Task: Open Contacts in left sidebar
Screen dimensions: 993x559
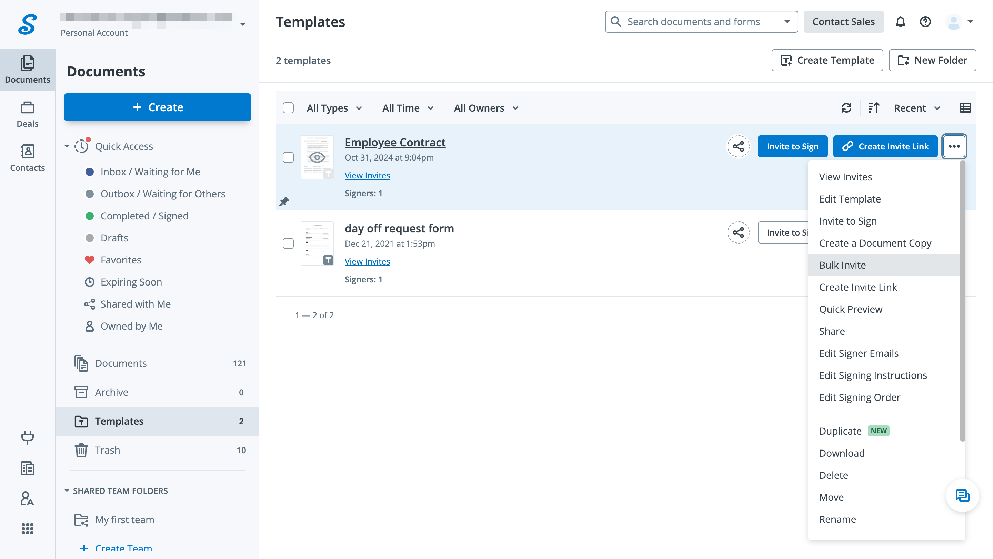Action: click(27, 158)
